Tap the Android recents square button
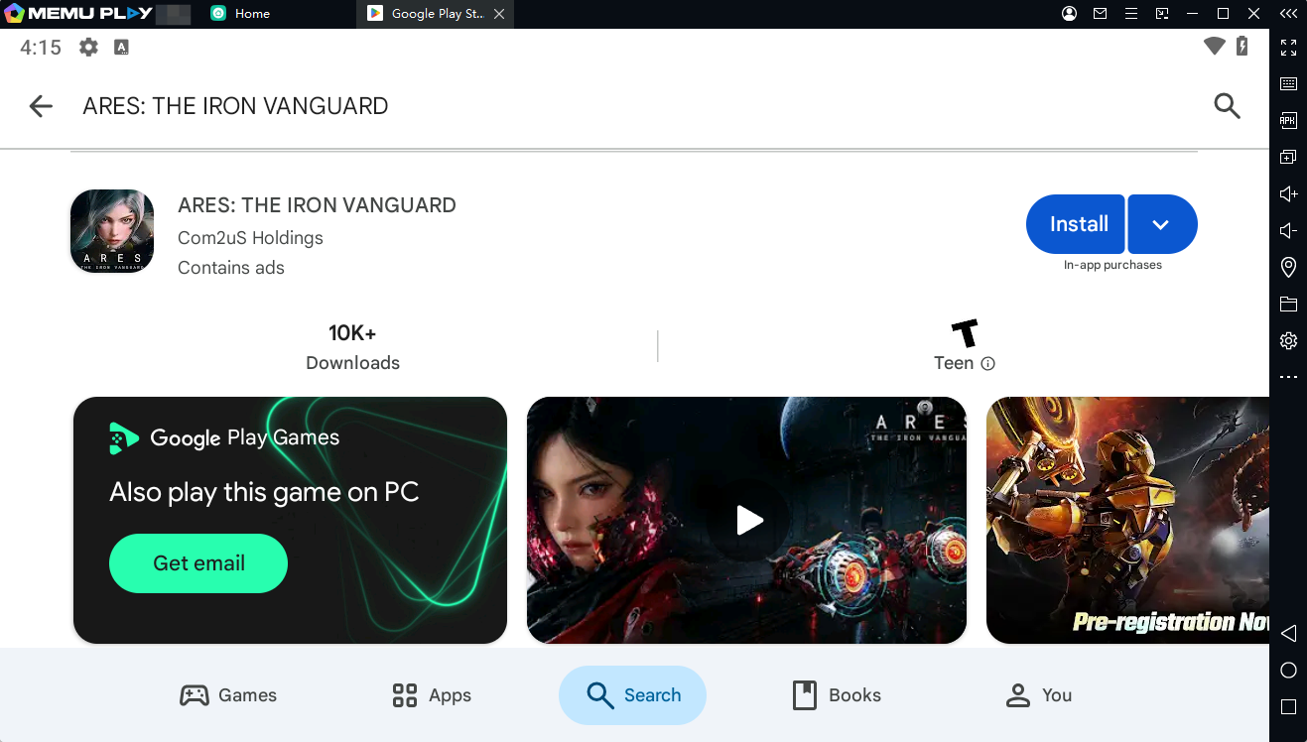 1288,707
